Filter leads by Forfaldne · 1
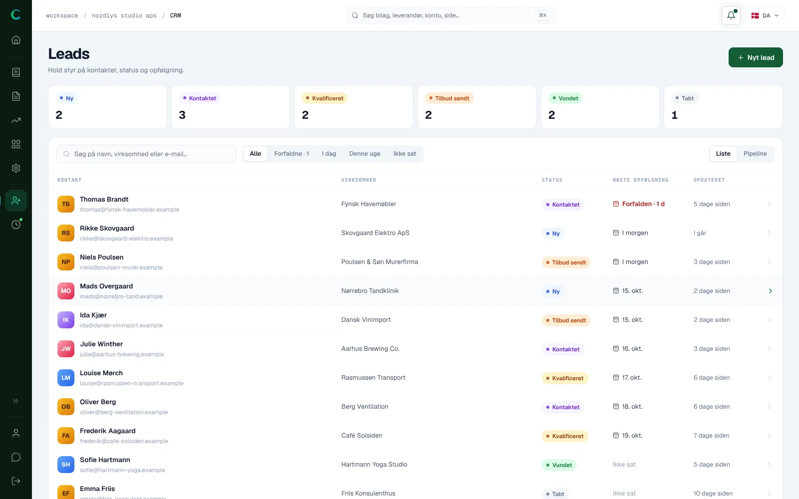The width and height of the screenshot is (799, 499). coord(292,154)
